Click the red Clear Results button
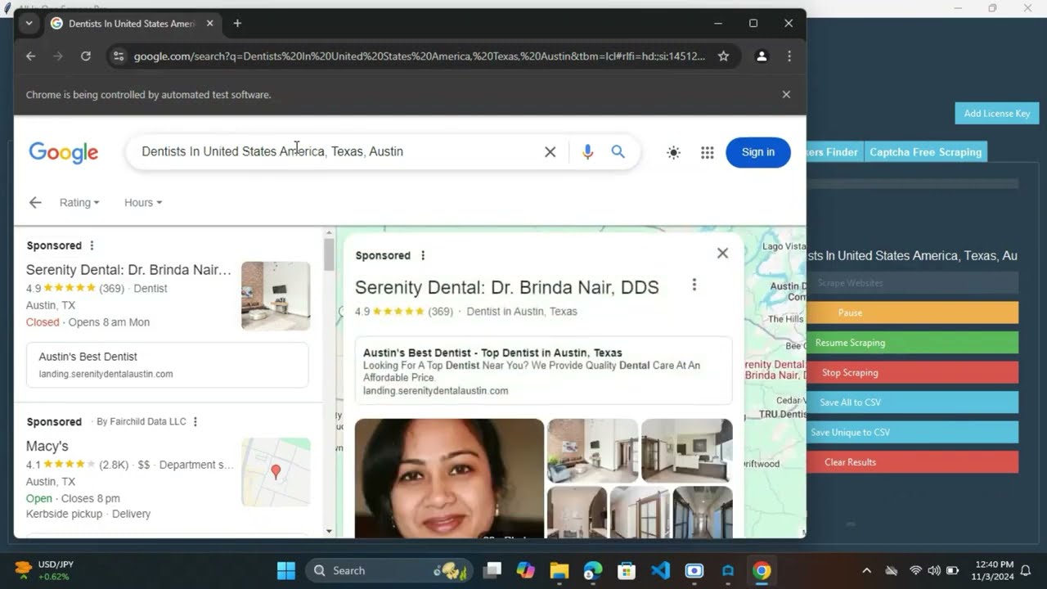 tap(912, 462)
